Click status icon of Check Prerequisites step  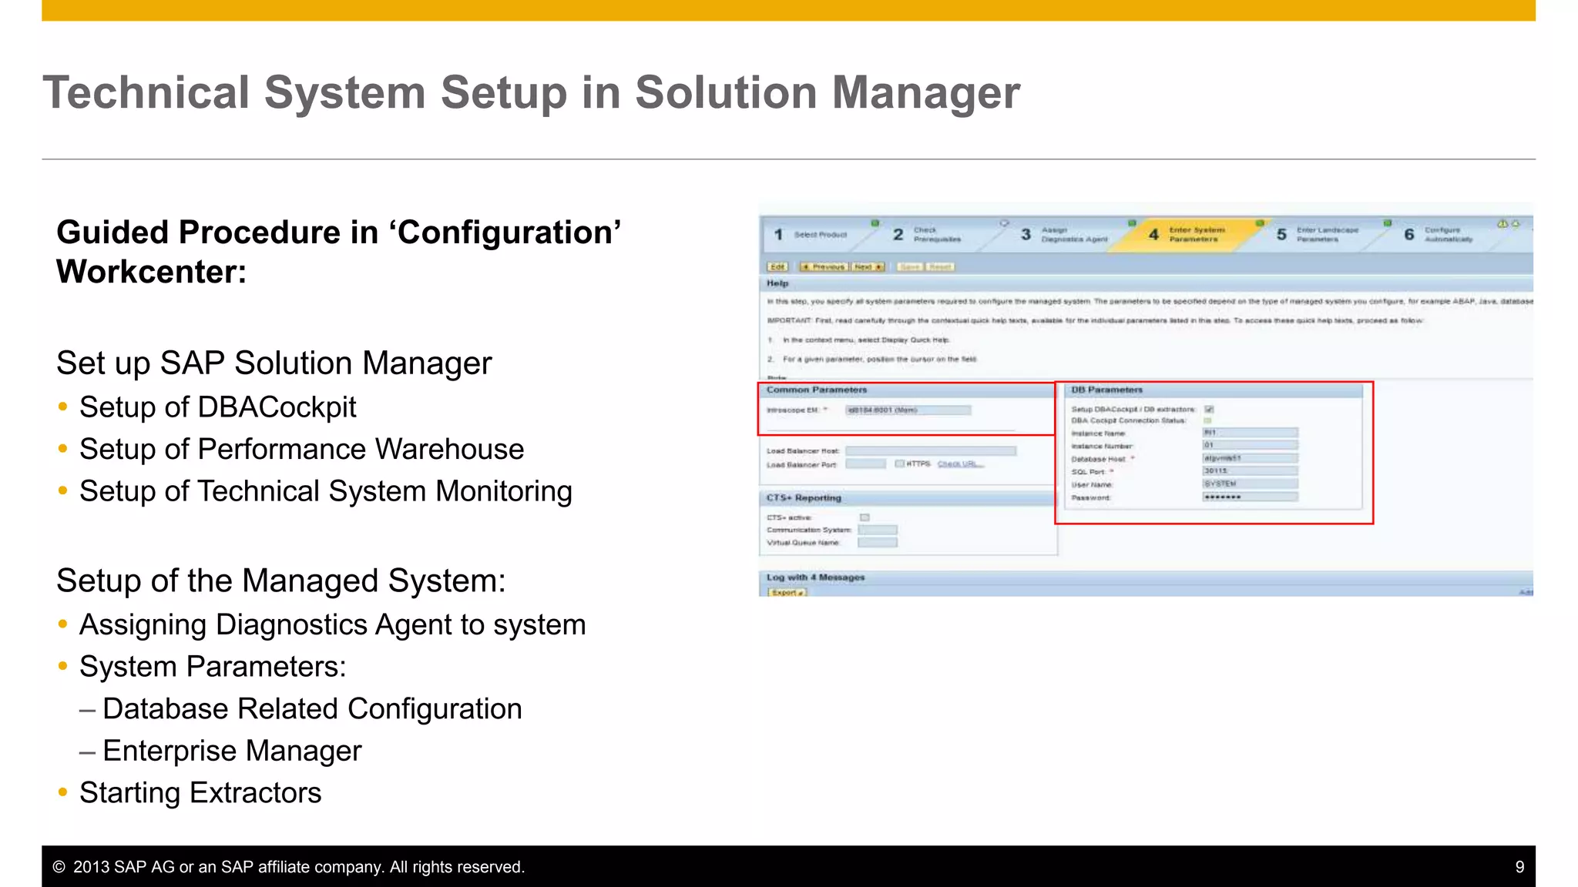[1004, 223]
